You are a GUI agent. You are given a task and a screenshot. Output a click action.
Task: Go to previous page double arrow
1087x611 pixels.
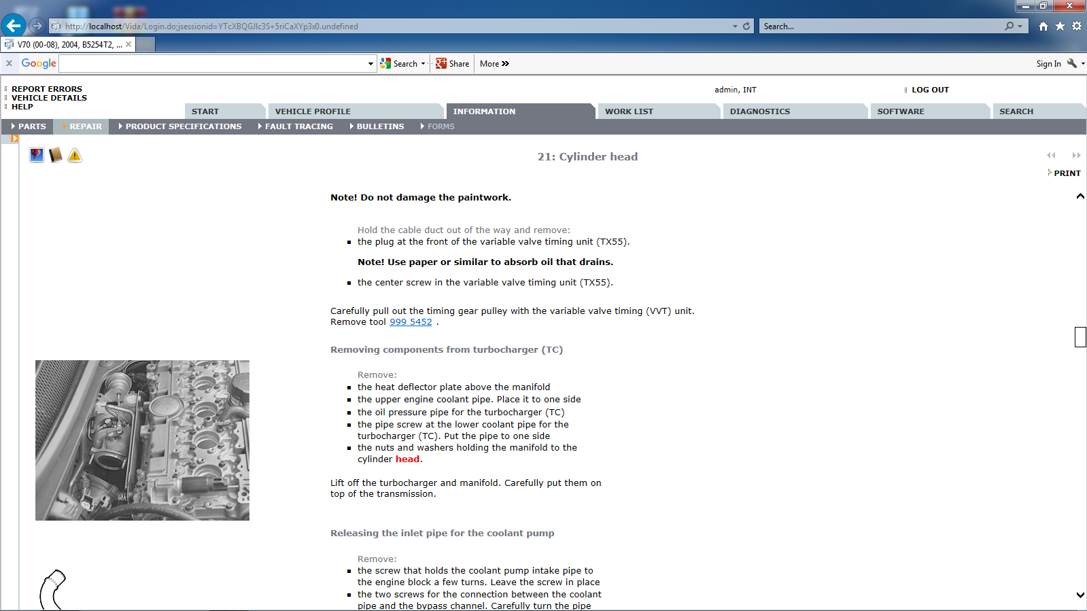tap(1051, 156)
